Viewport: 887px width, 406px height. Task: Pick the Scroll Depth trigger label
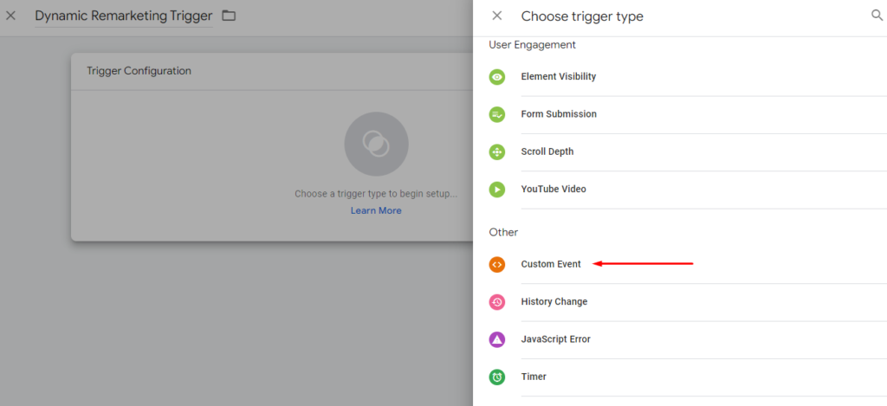point(547,151)
